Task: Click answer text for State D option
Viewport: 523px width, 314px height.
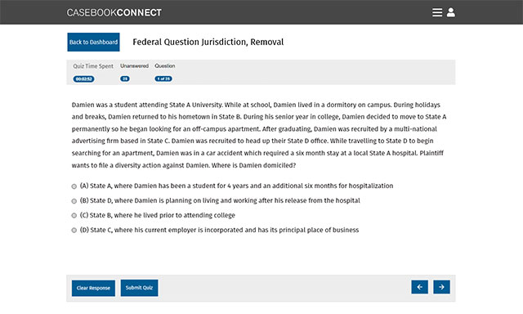Action: 220,200
